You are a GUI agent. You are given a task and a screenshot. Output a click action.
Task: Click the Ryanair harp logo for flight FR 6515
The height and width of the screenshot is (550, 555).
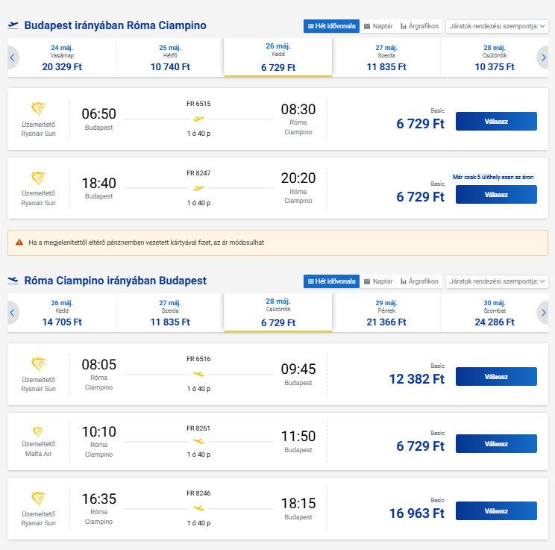38,110
